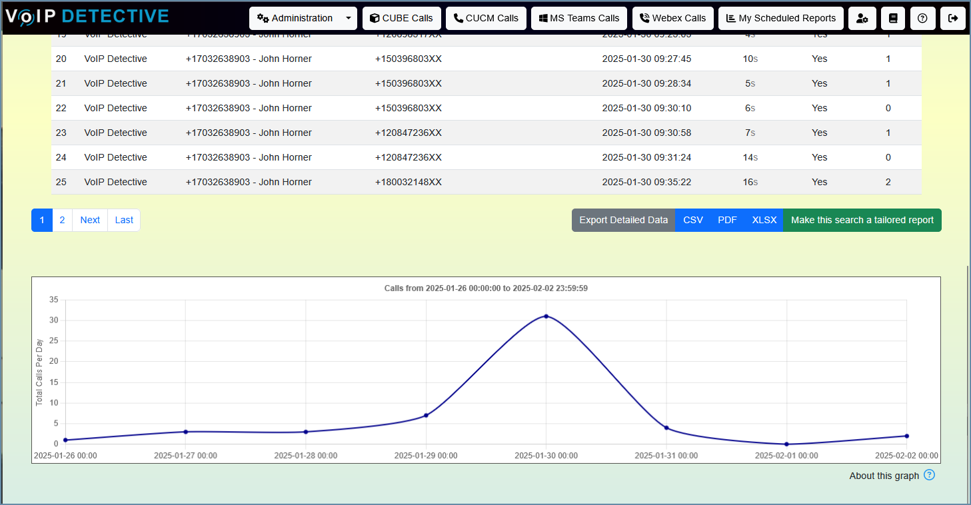Click the VoIP Detective logo
Viewport: 971px width, 505px height.
pyautogui.click(x=87, y=17)
